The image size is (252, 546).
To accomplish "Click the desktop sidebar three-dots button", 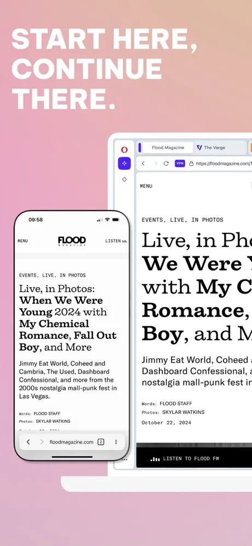I will [x=124, y=459].
